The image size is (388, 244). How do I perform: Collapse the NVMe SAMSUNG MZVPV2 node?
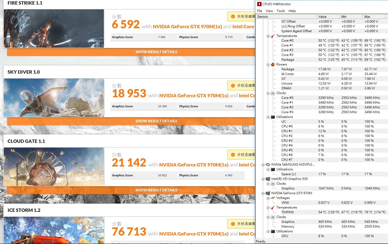click(263, 165)
